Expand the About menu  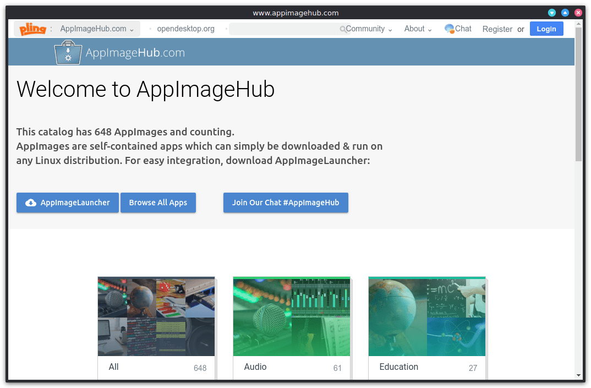(418, 29)
